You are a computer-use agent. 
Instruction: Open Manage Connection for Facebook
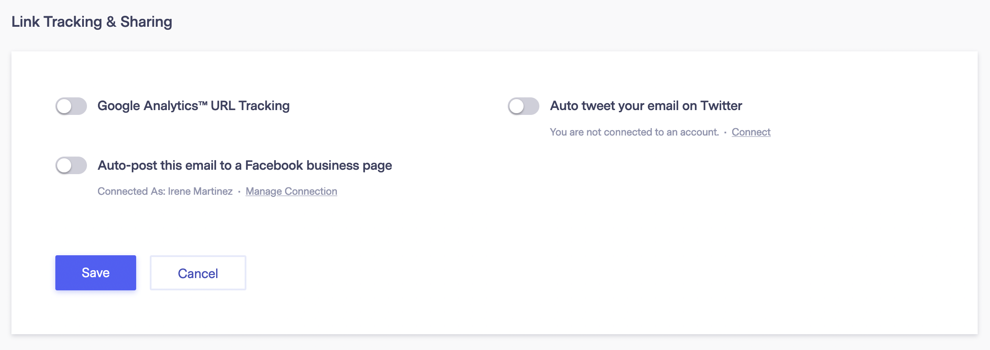[291, 191]
